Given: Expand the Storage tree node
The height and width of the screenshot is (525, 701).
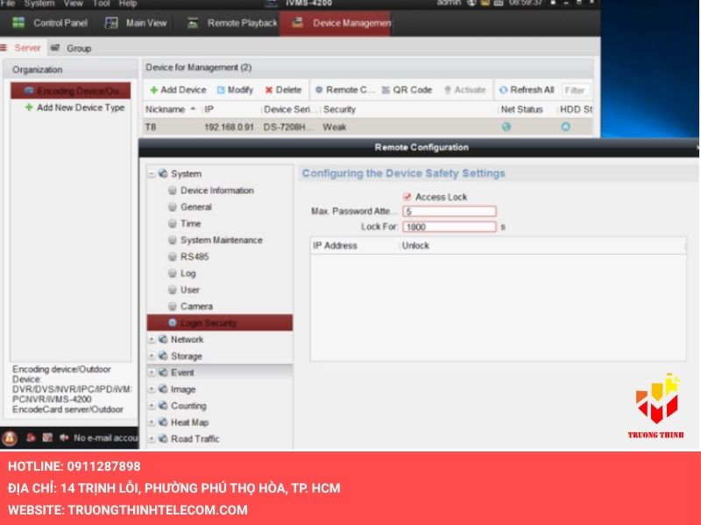Looking at the screenshot, I should point(152,356).
